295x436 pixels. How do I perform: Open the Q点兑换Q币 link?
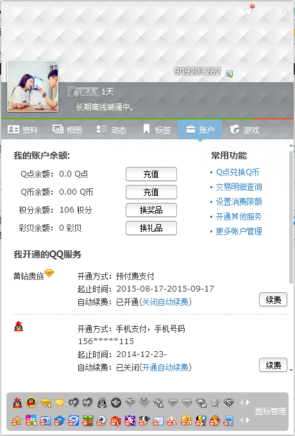click(237, 172)
